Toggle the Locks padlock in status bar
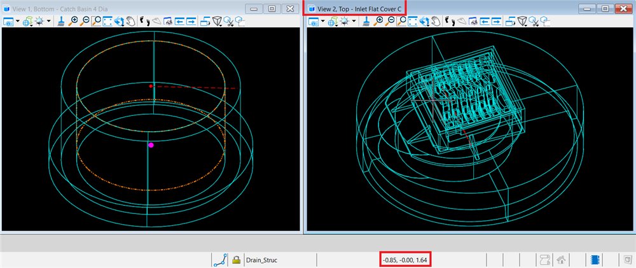Viewport: 636px width, 268px height. coord(236,260)
